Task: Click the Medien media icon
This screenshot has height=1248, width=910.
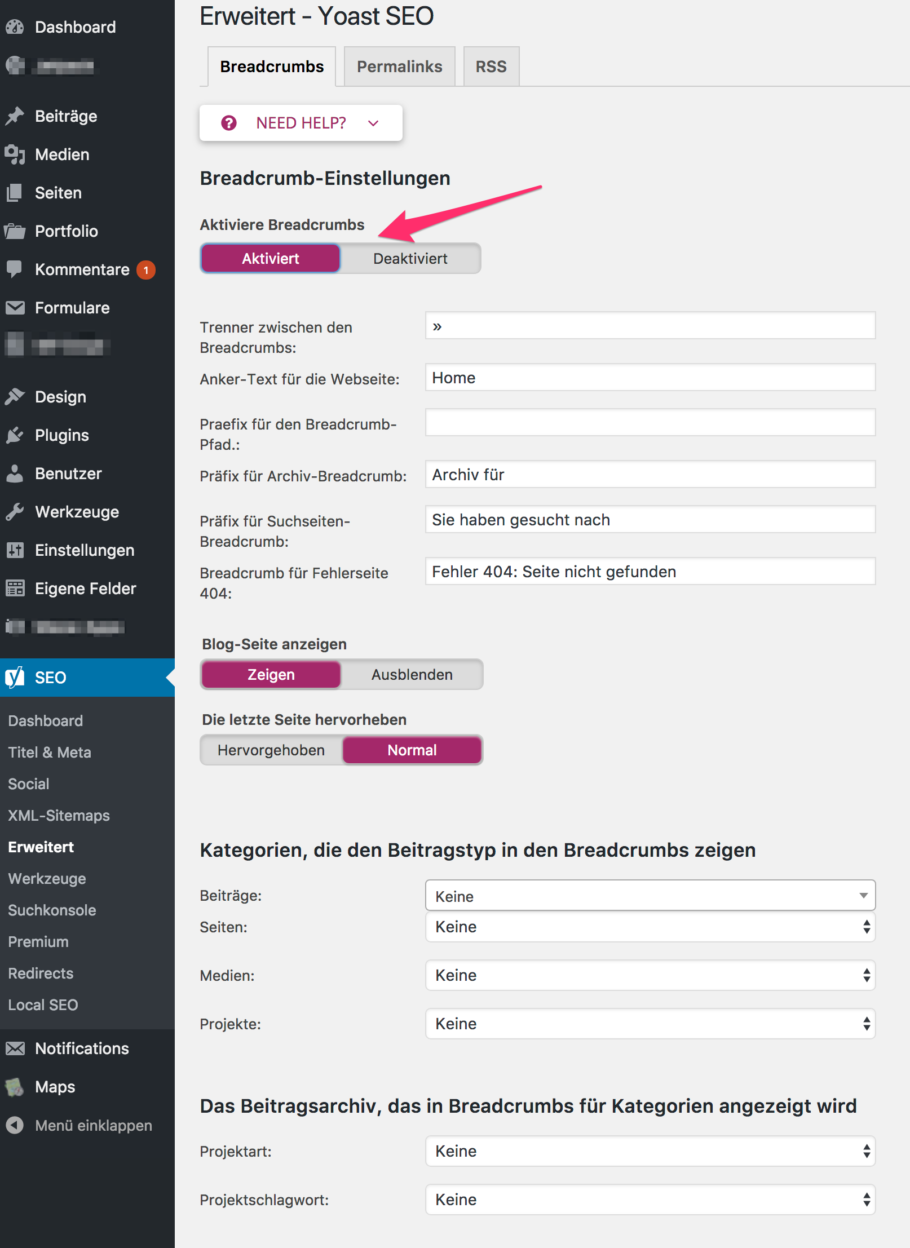Action: coord(15,154)
